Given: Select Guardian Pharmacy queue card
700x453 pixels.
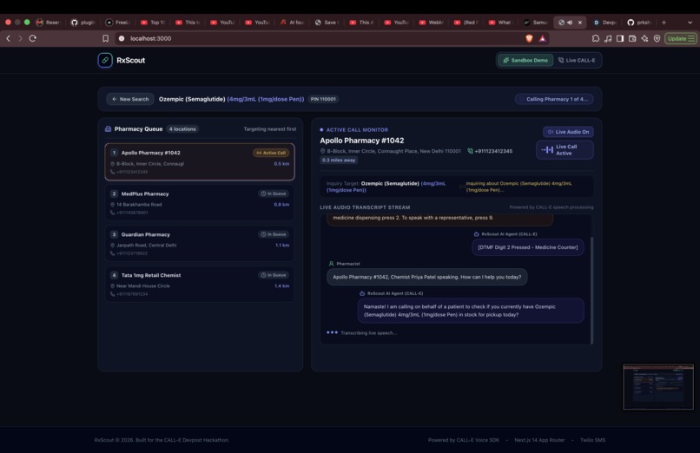Looking at the screenshot, I should click(x=200, y=244).
